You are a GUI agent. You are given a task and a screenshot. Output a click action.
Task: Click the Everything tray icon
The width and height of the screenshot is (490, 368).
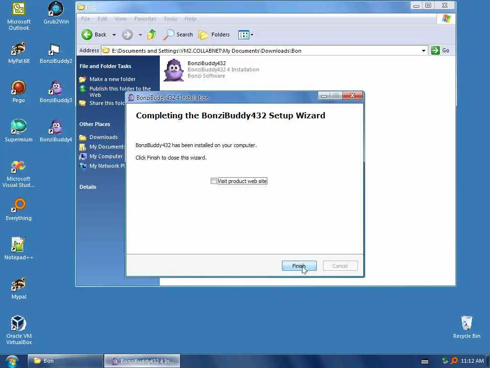[455, 361]
